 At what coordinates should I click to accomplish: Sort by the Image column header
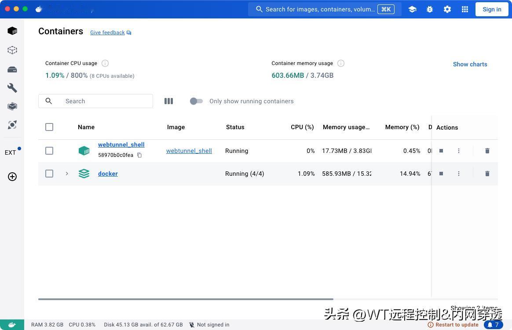point(176,127)
